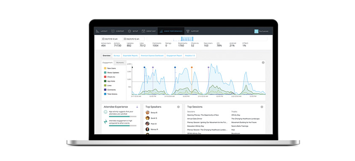Image resolution: width=355 pixels, height=161 pixels.
Task: Open Sarah S's avatar
Action: point(147,118)
